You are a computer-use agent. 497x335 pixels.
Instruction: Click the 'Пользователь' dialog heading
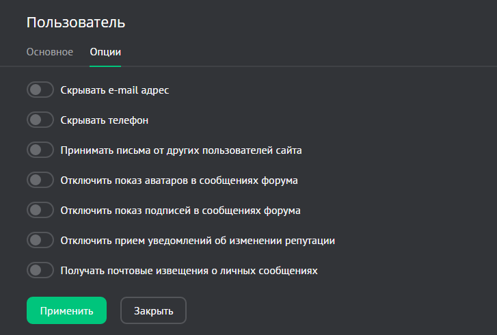pos(76,22)
